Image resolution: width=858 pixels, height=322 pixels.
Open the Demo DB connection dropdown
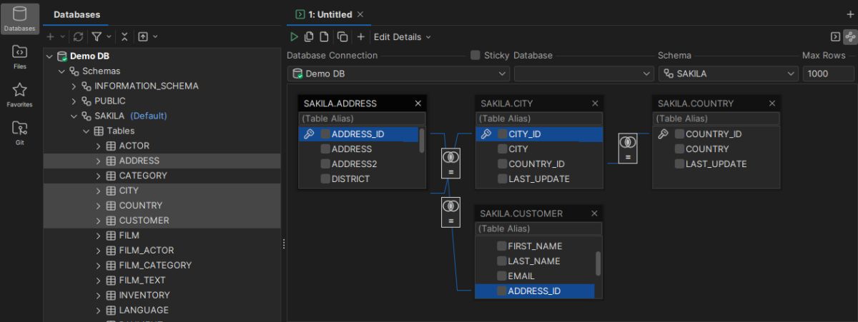(399, 74)
